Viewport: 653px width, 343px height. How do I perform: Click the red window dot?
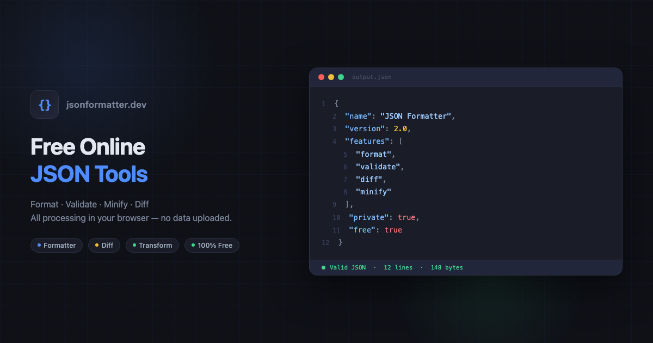321,77
